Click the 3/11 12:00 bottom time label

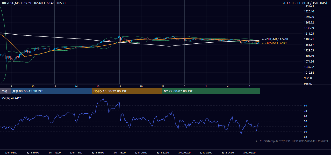click(55, 153)
